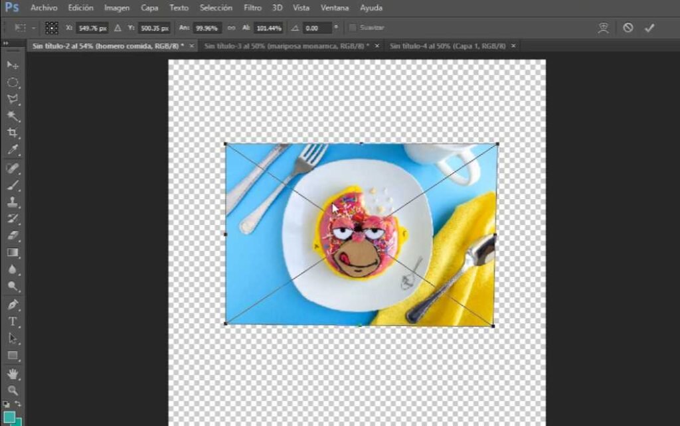Open the Archivo menu
The height and width of the screenshot is (426, 680).
click(44, 8)
